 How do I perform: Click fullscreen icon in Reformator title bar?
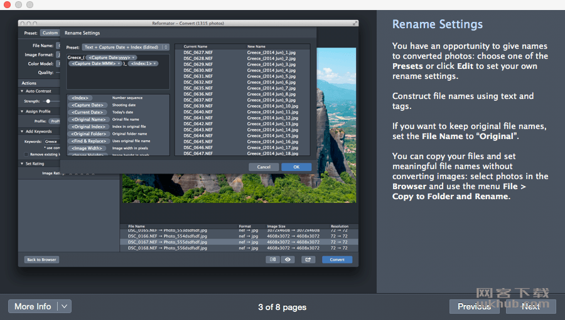click(355, 23)
